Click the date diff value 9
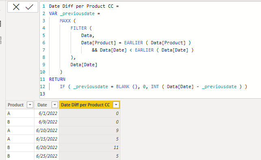 90,130
